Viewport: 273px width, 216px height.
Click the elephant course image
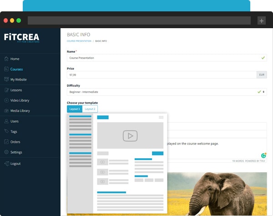click(217, 194)
